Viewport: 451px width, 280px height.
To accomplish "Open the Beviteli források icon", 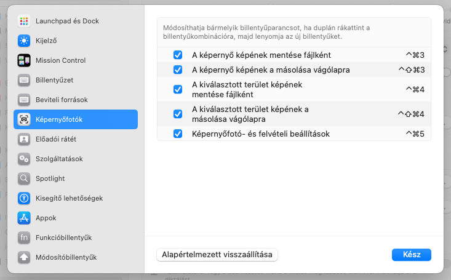I will pos(24,100).
